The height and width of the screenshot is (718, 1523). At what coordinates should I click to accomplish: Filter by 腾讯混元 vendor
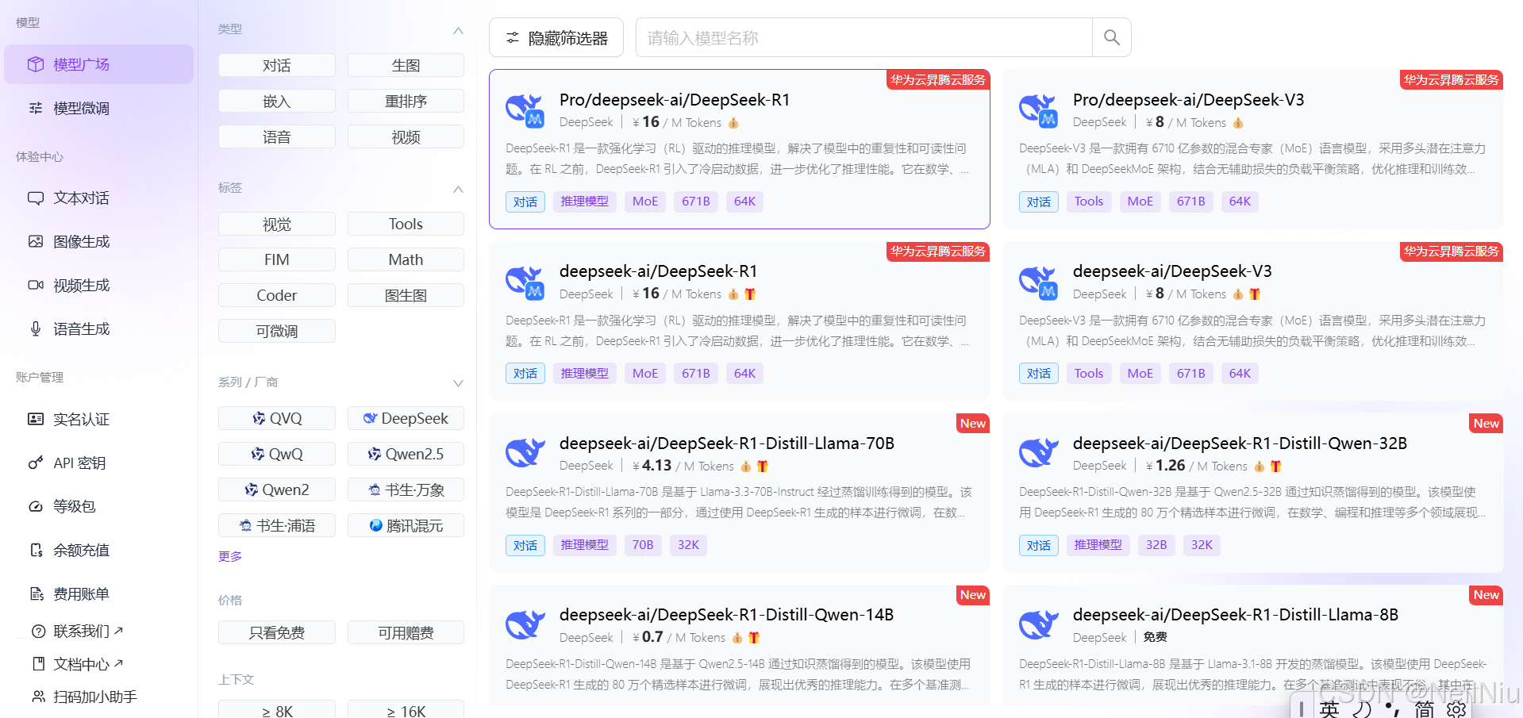tap(406, 525)
